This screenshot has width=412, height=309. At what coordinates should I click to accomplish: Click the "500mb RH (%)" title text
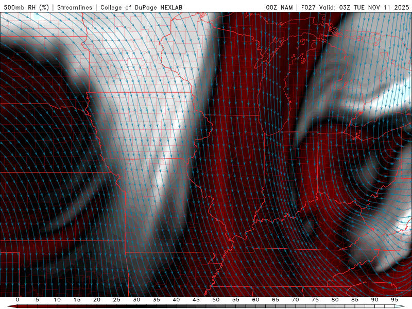coord(26,7)
